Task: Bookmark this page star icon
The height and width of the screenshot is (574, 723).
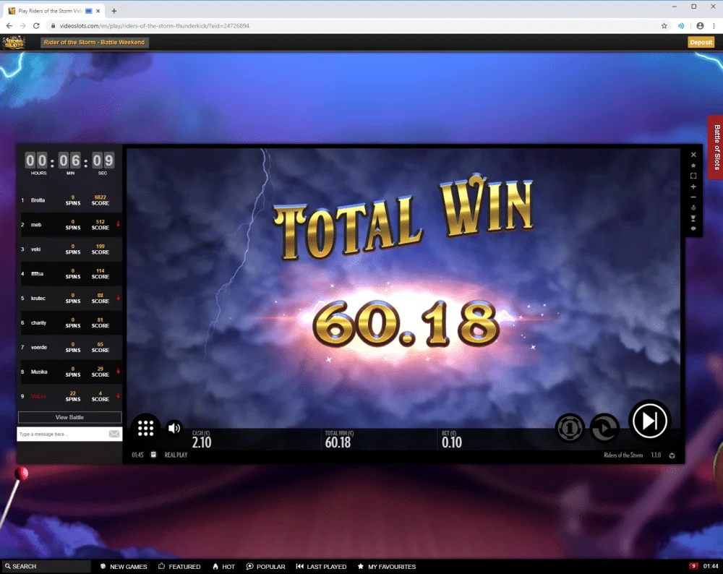Action: (x=664, y=26)
